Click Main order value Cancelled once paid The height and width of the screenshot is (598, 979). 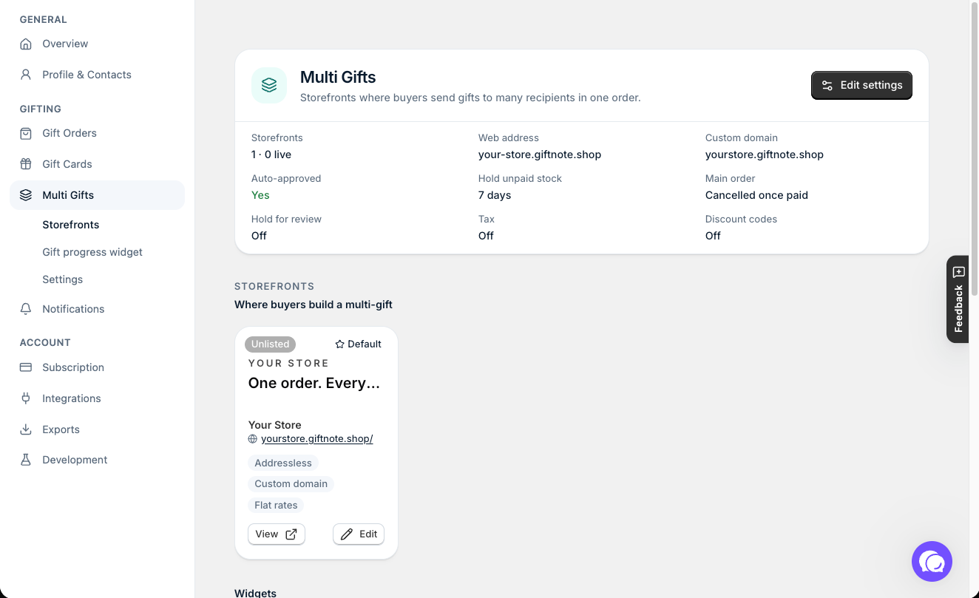pos(756,195)
